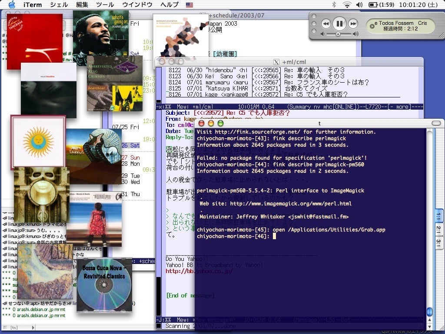The image size is (445, 334).
Task: Click the Abbreviated King Crimson heartbeat cover
Action: (x=115, y=83)
